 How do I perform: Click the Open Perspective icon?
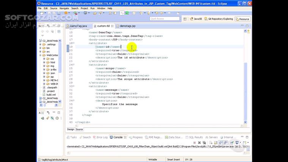185,19
